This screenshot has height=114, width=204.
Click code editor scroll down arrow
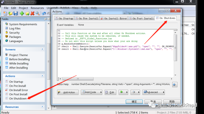click(x=175, y=75)
